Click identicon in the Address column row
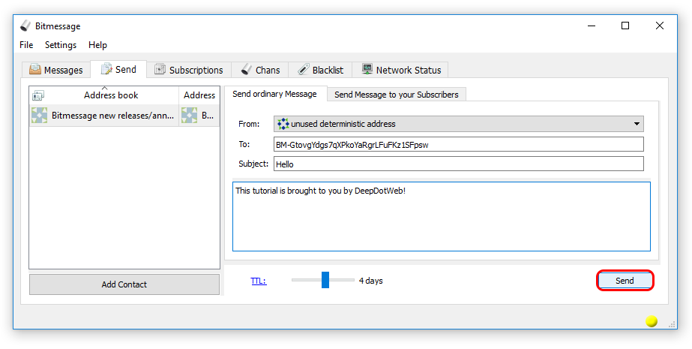 [190, 116]
